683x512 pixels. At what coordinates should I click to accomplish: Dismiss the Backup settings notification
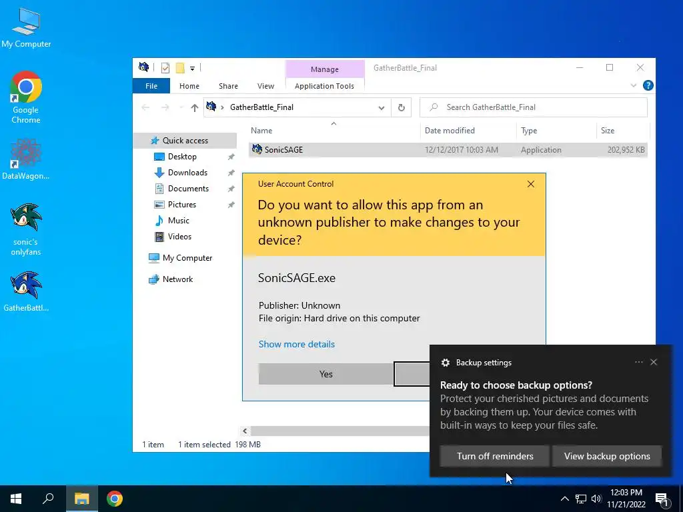point(654,362)
